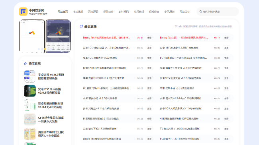The width and height of the screenshot is (259, 145).
Task: Open the 苹果 v3.4.0 post
Action: pyautogui.click(x=104, y=78)
